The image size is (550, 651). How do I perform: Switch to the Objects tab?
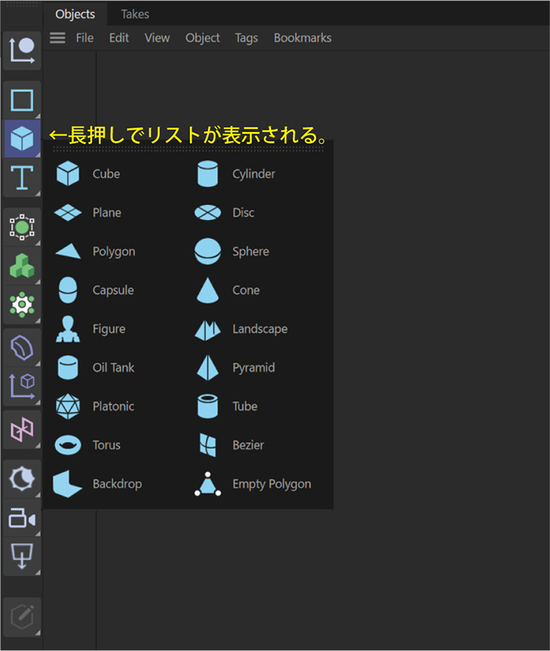(x=75, y=14)
